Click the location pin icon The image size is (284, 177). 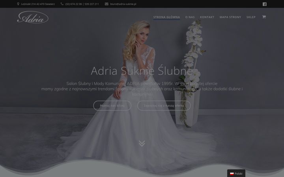[x=18, y=4]
